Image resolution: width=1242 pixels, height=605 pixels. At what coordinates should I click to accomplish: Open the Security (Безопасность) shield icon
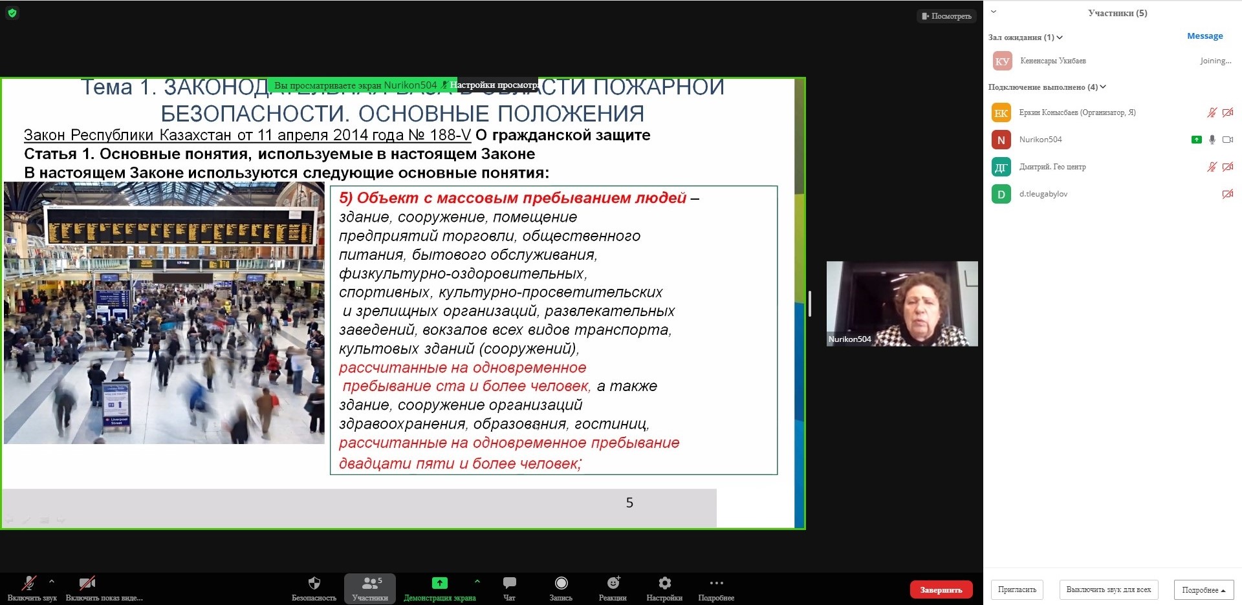click(x=314, y=584)
